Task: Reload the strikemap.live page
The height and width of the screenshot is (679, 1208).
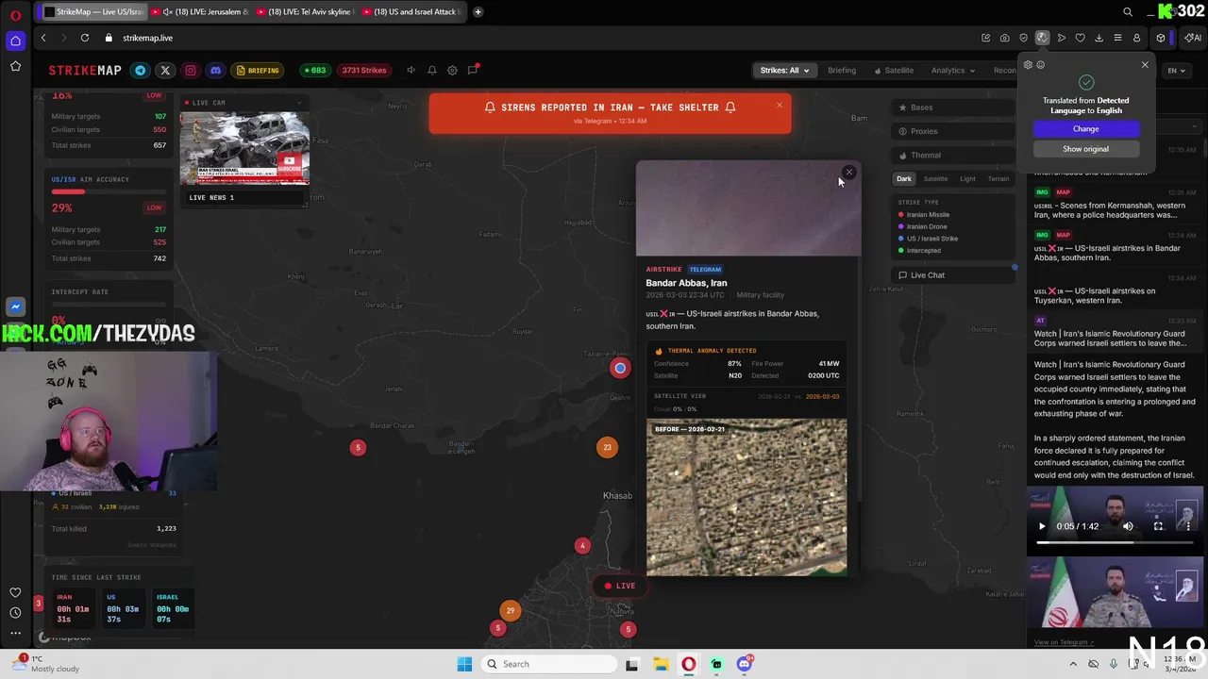Action: (85, 38)
